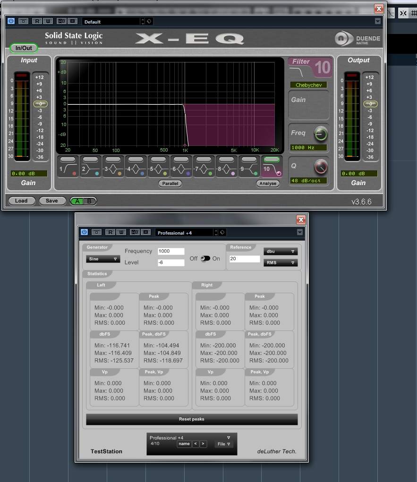The height and width of the screenshot is (482, 417).
Task: Click the X icon in background toolbar
Action: [403, 13]
